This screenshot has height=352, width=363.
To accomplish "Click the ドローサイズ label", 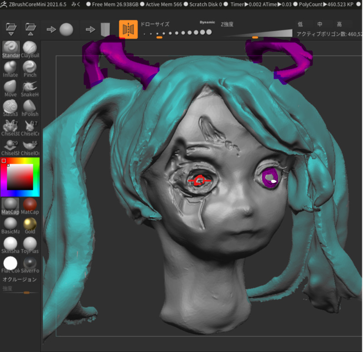I will click(155, 24).
